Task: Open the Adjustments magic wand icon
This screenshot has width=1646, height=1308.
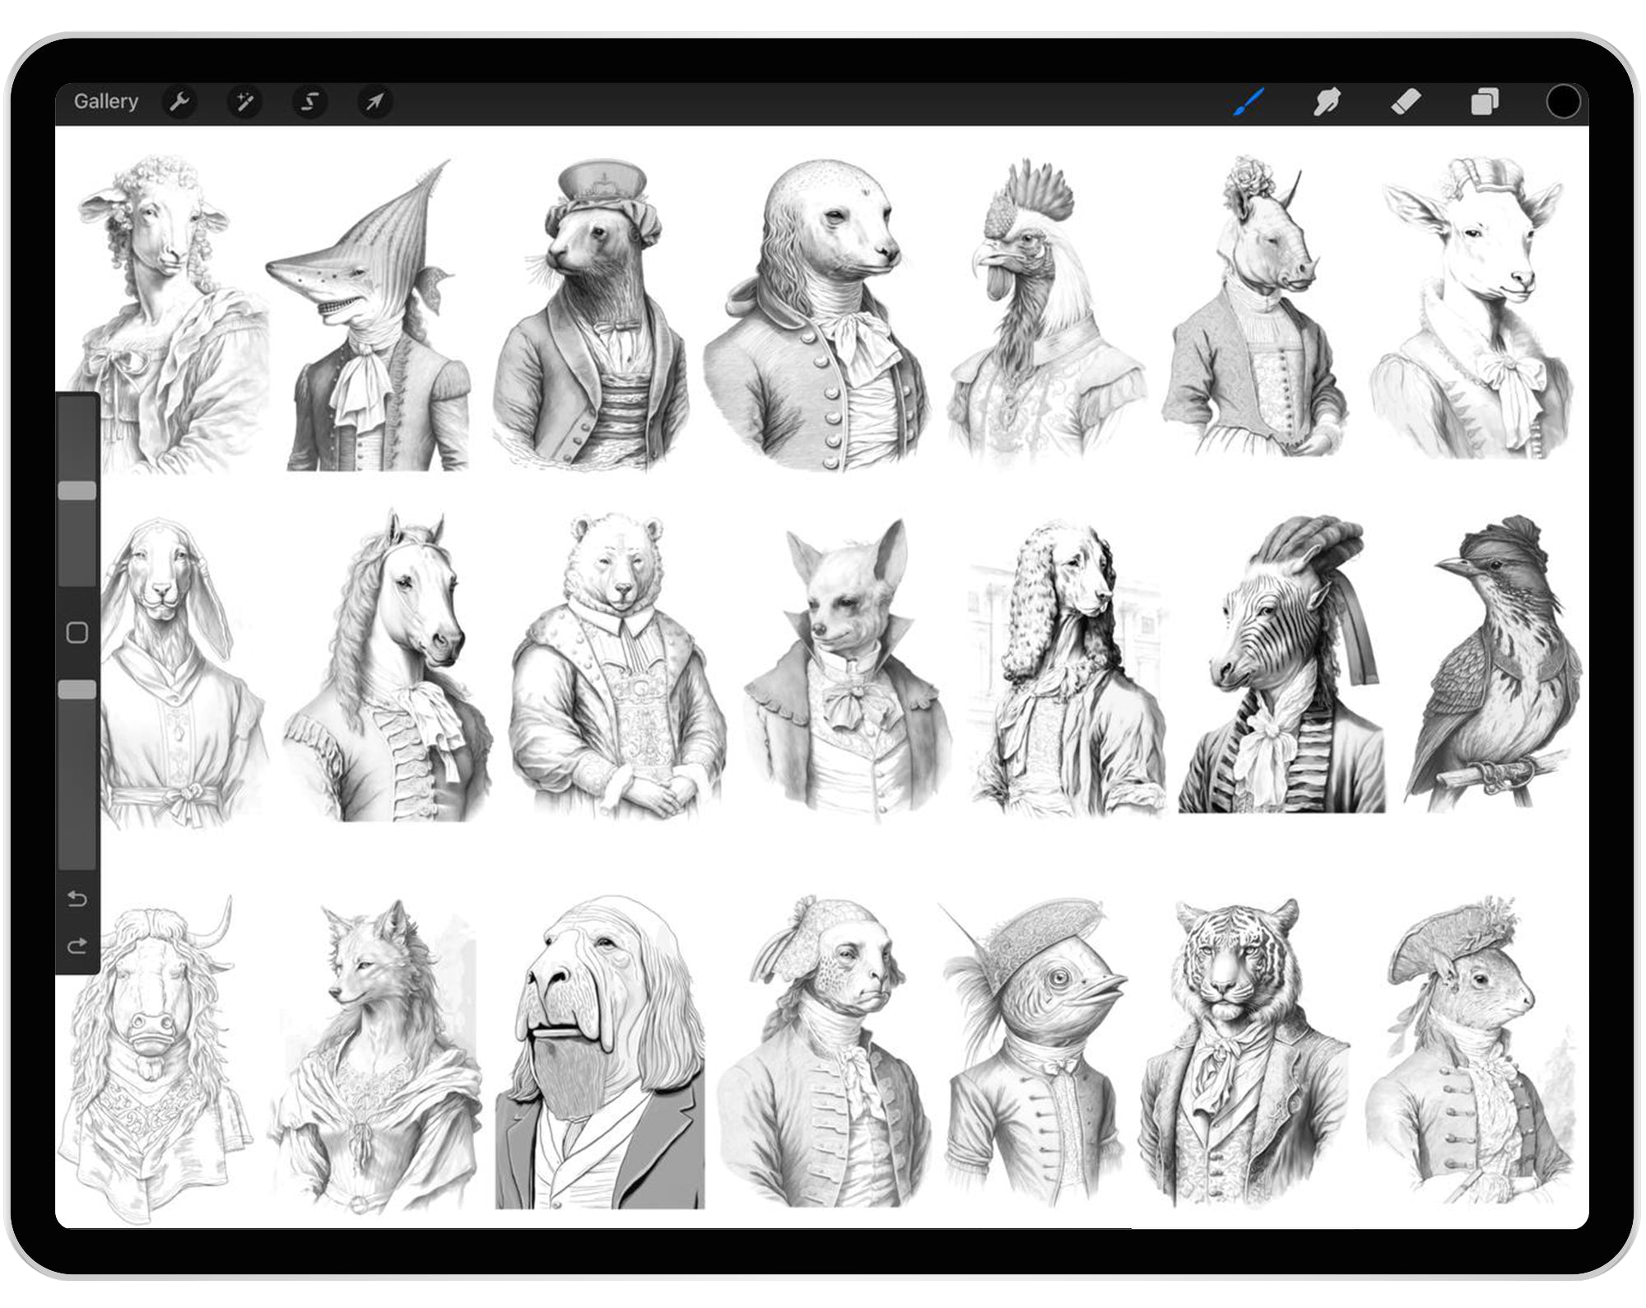Action: 244,101
